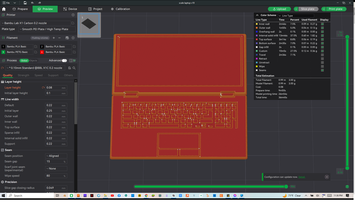Uncheck Outer wall display checkbox
The height and width of the screenshot is (202, 355).
322,28
